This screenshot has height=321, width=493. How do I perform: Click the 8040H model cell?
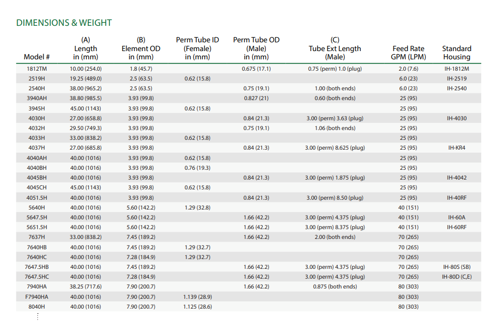(x=37, y=307)
